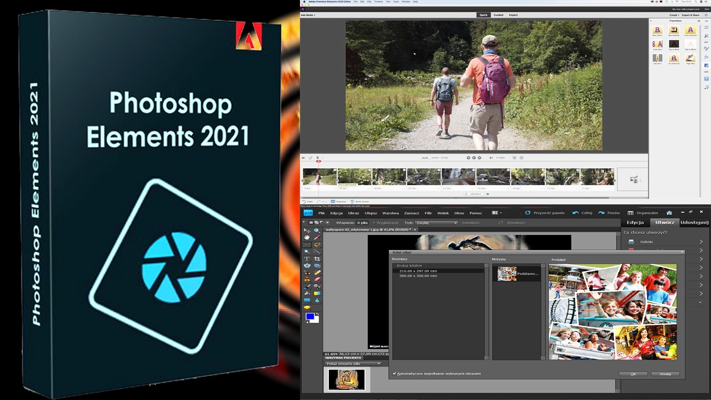Viewport: 711px width, 400px height.
Task: Click Export & Share in Premiere Elements
Action: click(690, 15)
